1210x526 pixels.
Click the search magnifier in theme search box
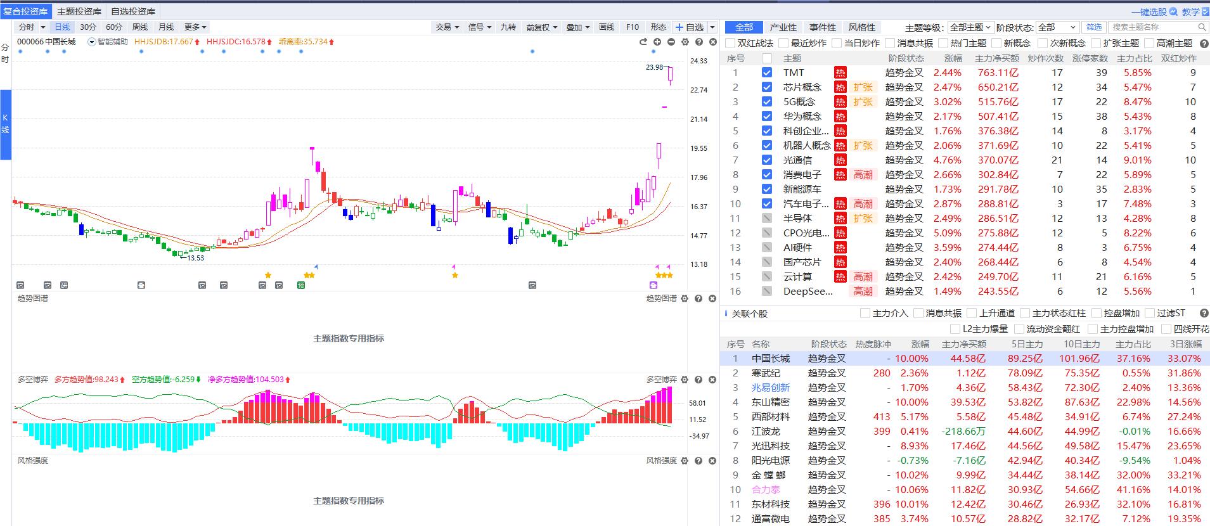tap(1202, 27)
